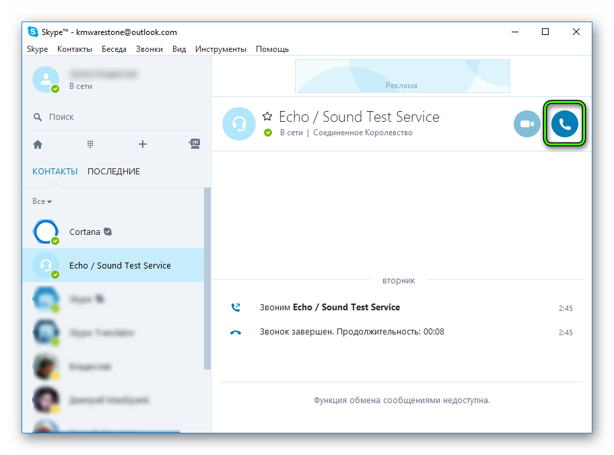Switch to the ПОСЛЕДНИЕ tab
Image resolution: width=614 pixels, height=455 pixels.
pyautogui.click(x=114, y=171)
